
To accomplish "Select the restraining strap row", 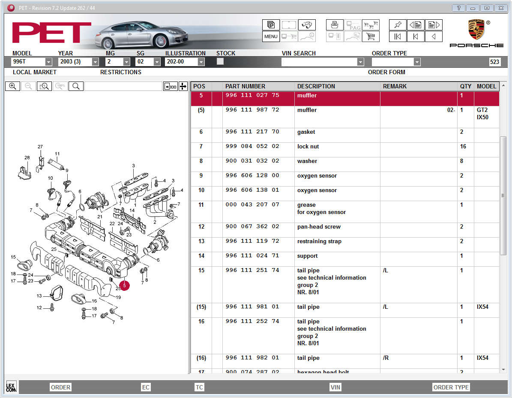I will (x=345, y=244).
